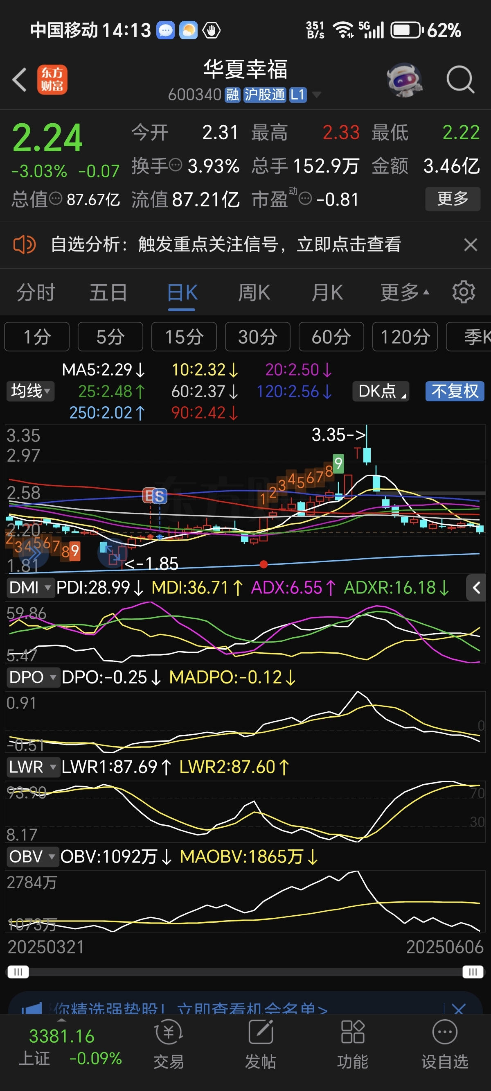Screen dimensions: 491x1091
Task: Tap the MADPO:-0.12 value
Action: (x=232, y=677)
